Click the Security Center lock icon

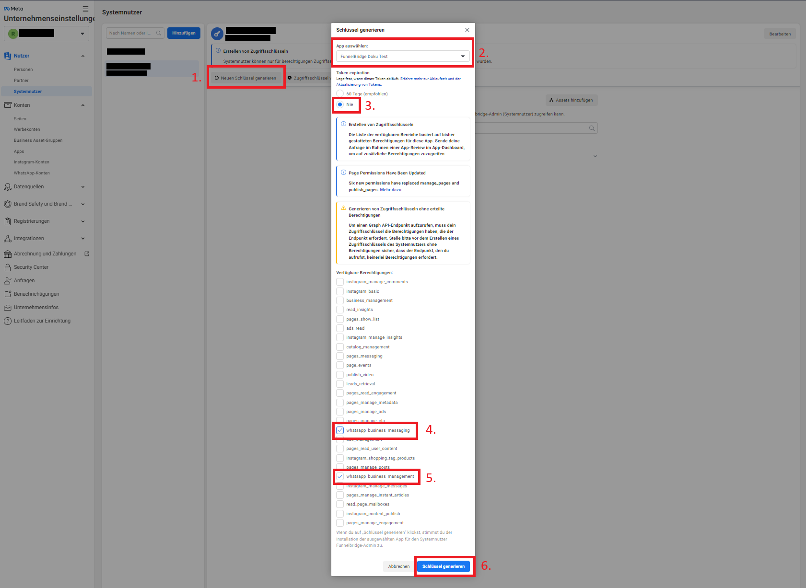(8, 267)
